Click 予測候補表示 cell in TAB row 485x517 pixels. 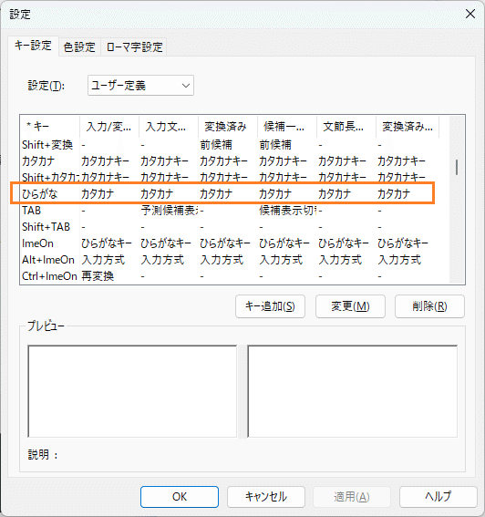point(170,211)
